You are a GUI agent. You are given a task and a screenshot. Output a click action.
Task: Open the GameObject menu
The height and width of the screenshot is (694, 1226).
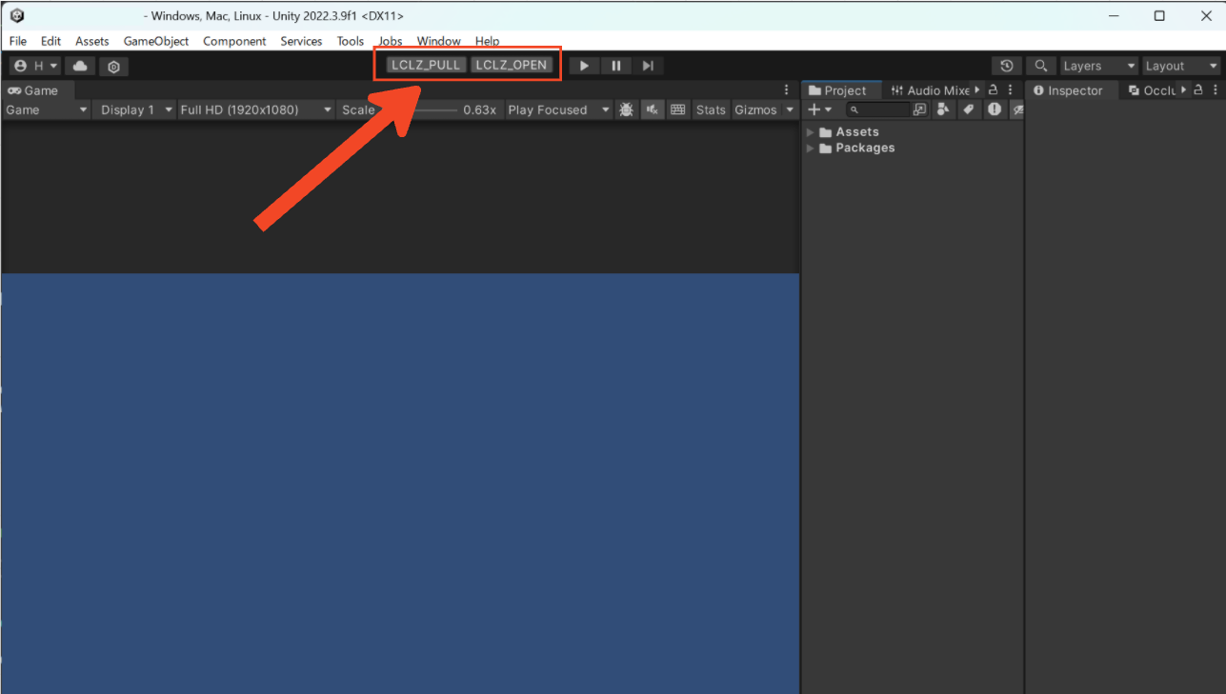coord(156,41)
